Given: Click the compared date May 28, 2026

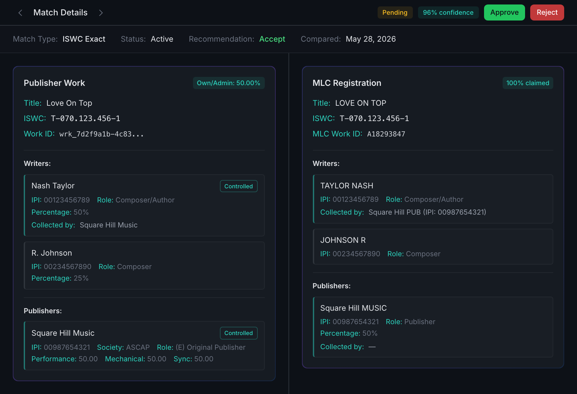Looking at the screenshot, I should 371,39.
